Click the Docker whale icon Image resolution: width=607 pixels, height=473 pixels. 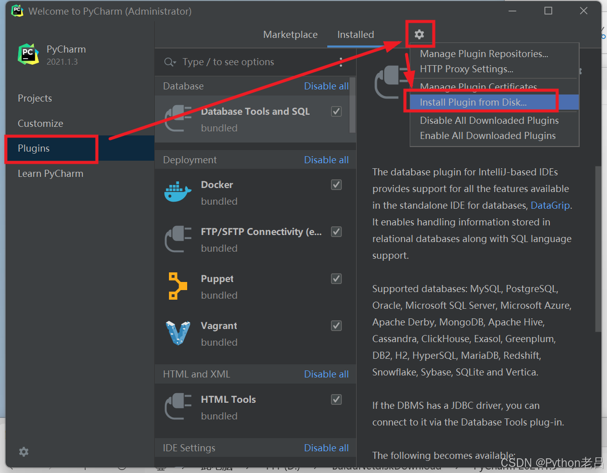coord(178,192)
